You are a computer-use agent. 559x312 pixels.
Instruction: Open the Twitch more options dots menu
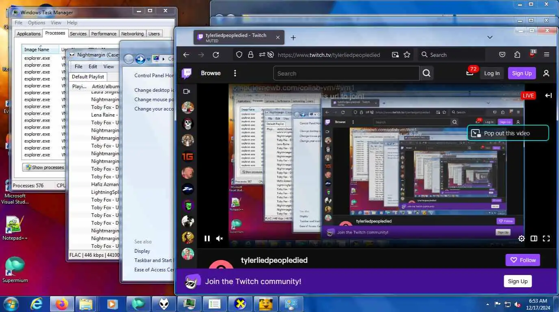click(x=235, y=73)
